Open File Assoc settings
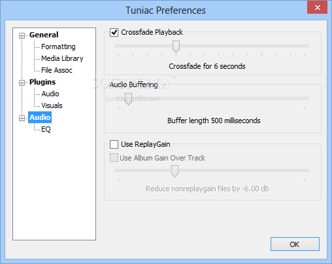The image size is (332, 264). (57, 70)
